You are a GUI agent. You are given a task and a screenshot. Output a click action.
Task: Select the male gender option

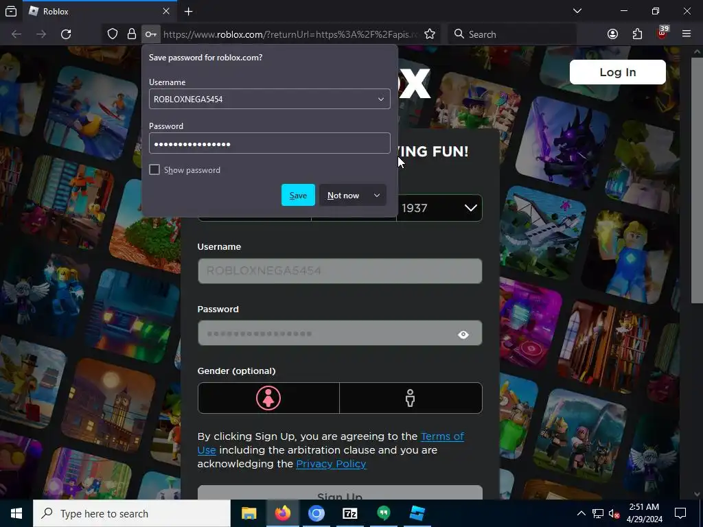pos(411,398)
